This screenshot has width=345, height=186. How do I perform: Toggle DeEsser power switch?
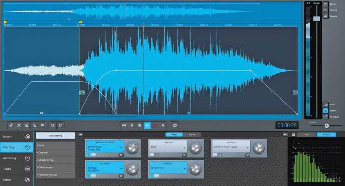(x=155, y=176)
